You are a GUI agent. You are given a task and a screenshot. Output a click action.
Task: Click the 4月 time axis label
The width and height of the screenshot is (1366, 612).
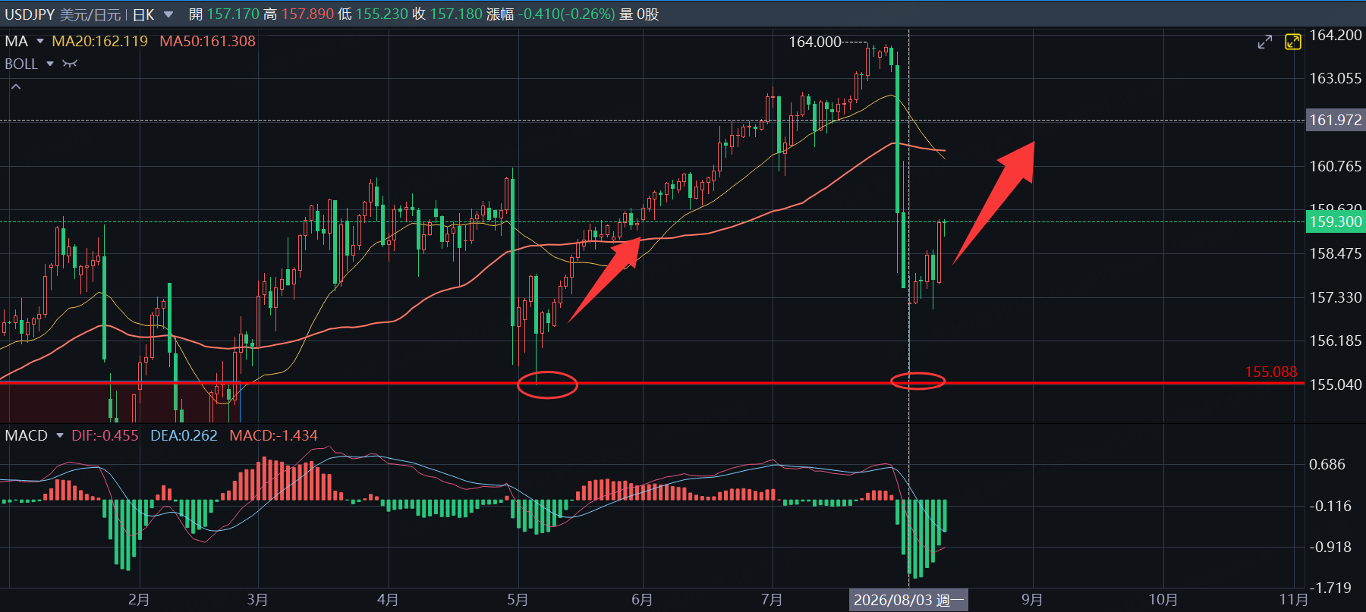(x=388, y=600)
